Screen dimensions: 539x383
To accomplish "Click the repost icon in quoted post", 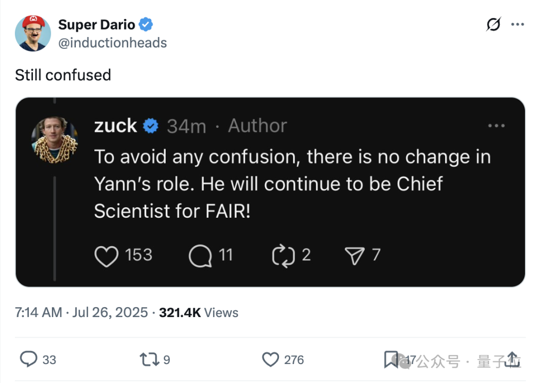I will click(x=283, y=256).
